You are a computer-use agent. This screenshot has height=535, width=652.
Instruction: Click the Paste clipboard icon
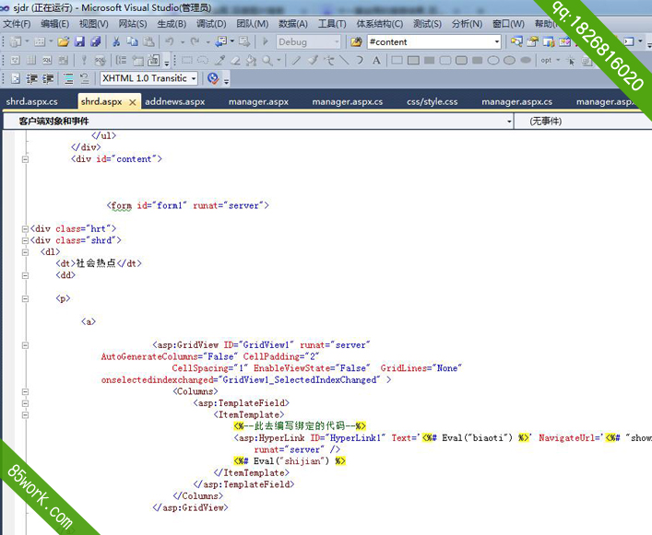coord(148,41)
